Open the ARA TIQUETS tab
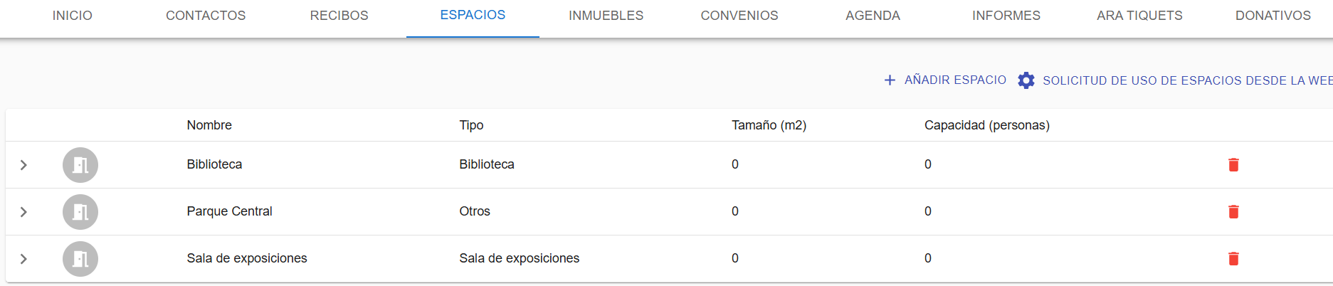This screenshot has width=1333, height=286. (x=1139, y=16)
